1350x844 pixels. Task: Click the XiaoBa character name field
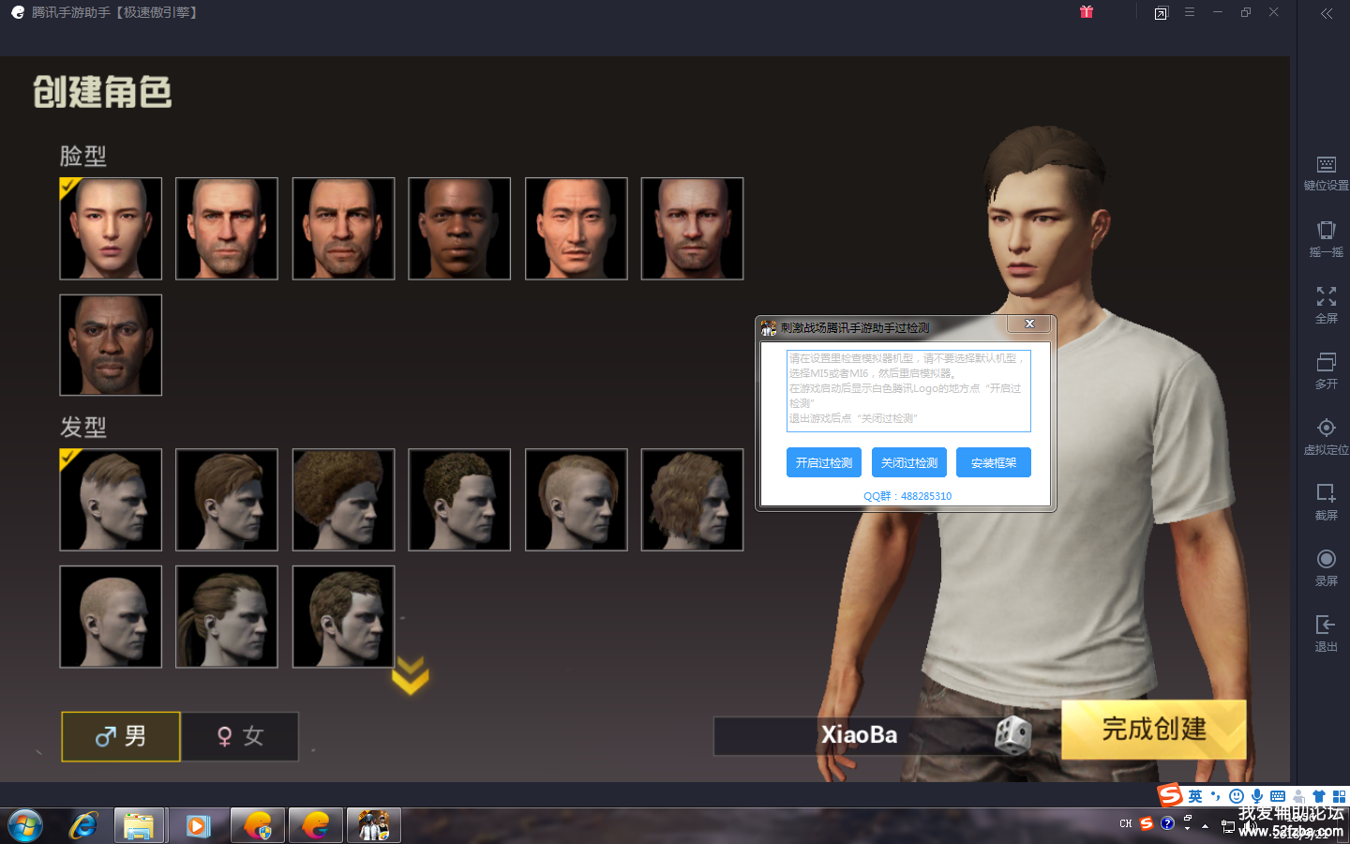point(858,735)
